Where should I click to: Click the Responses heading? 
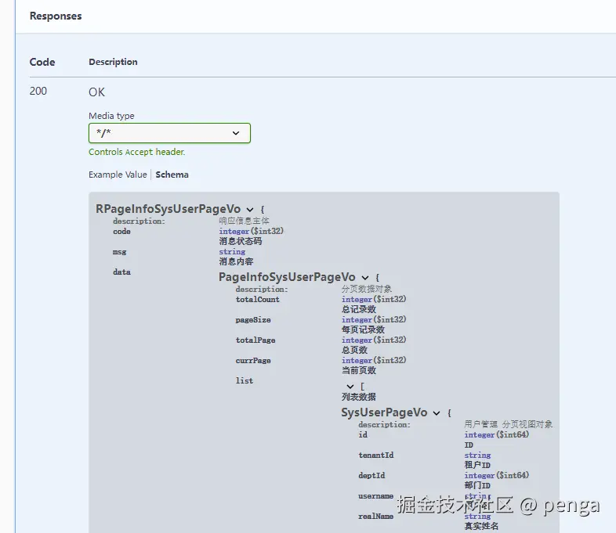tap(56, 16)
